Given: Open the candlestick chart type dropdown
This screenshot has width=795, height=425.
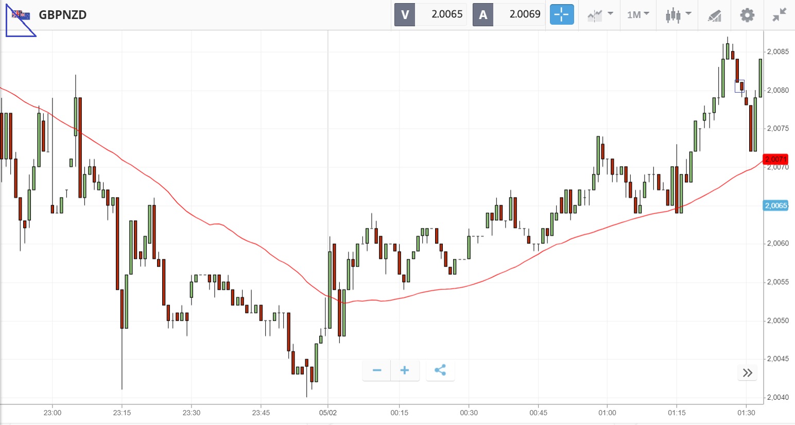Looking at the screenshot, I should click(678, 14).
